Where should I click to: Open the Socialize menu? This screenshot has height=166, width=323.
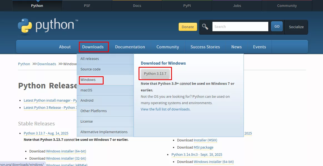pos(296,27)
